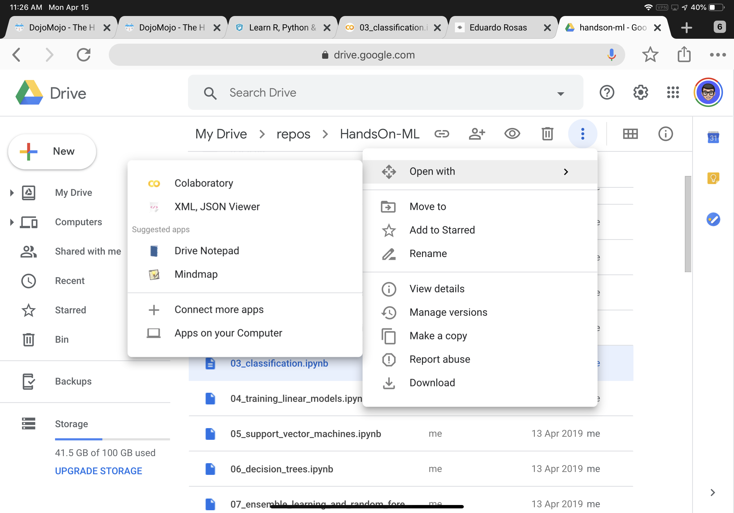The width and height of the screenshot is (734, 513).
Task: Click the get shareable link icon
Action: coord(441,134)
